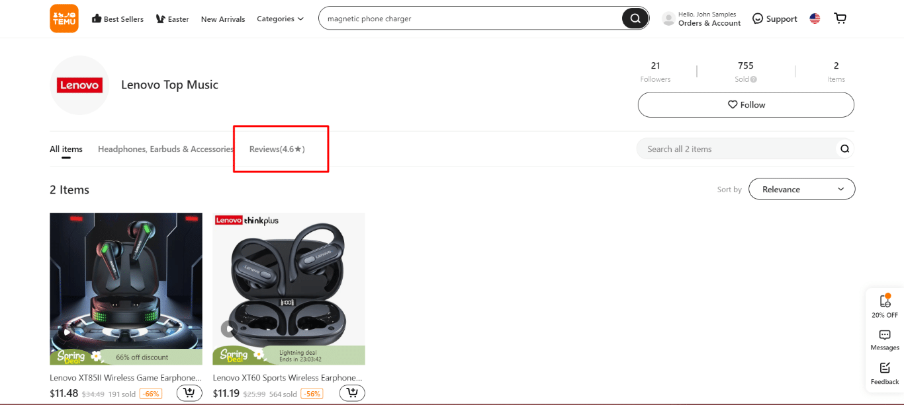Open the Messages panel
This screenshot has height=405, width=904.
[884, 340]
